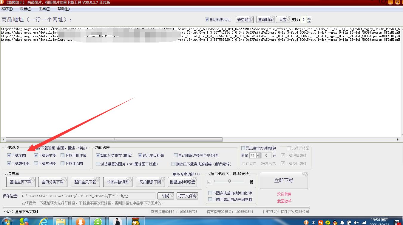The height and width of the screenshot is (225, 403).
Task: Check 导出淘宝CSV数据包 option
Action: [x=243, y=148]
